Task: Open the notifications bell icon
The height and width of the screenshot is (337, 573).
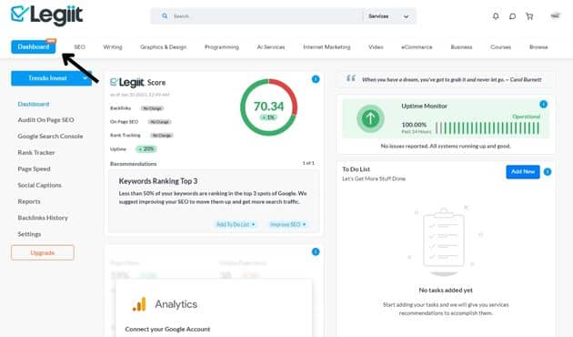Action: pos(496,16)
